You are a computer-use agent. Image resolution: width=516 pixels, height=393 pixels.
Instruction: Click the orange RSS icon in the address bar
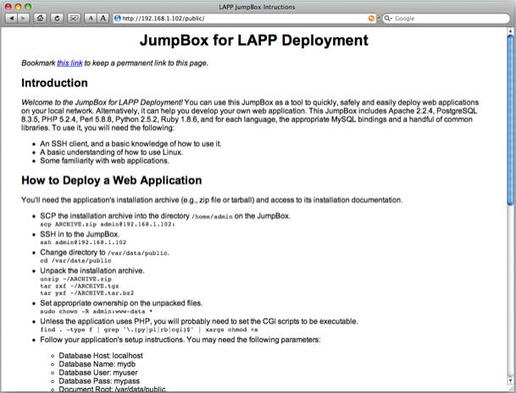[x=371, y=19]
